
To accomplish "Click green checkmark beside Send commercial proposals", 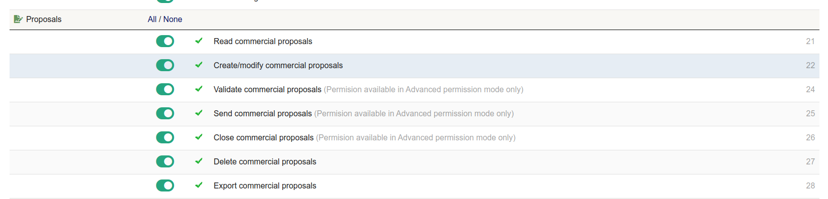I will point(199,113).
